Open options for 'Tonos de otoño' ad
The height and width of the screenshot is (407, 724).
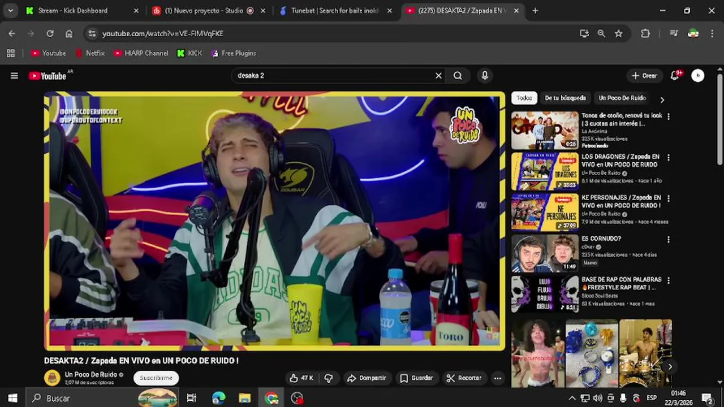(669, 116)
